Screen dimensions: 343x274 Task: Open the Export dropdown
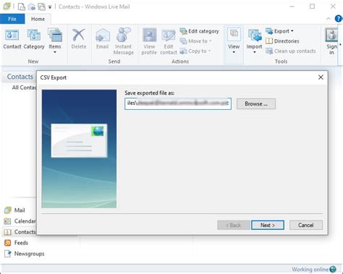point(279,31)
